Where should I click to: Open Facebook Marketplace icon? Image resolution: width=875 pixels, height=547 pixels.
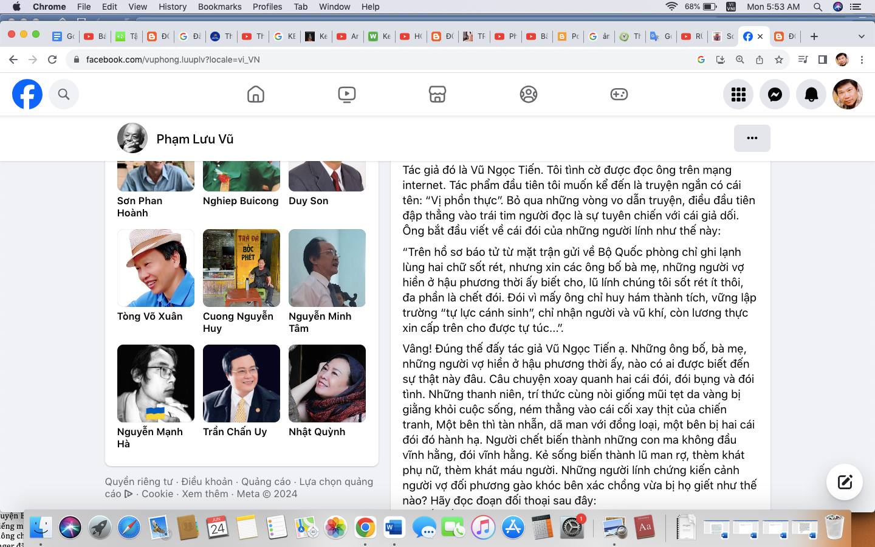(x=437, y=94)
